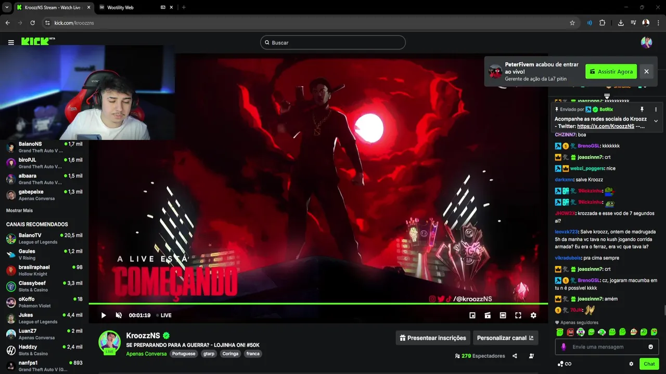
Task: Open Gaules recommended channel
Action: point(44,254)
